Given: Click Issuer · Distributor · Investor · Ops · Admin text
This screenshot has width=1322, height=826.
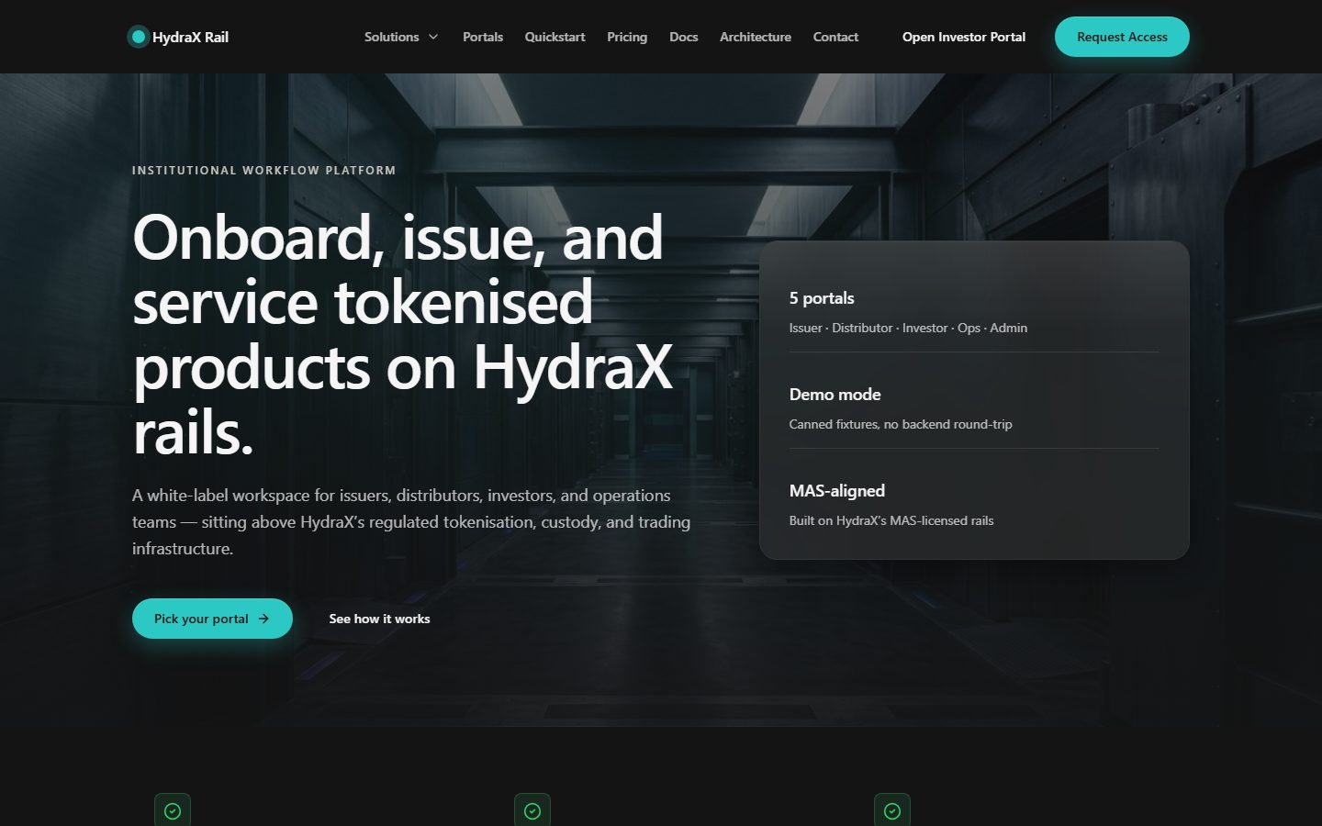Looking at the screenshot, I should [908, 328].
